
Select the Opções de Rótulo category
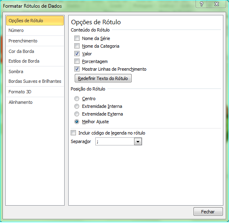[x=35, y=21]
